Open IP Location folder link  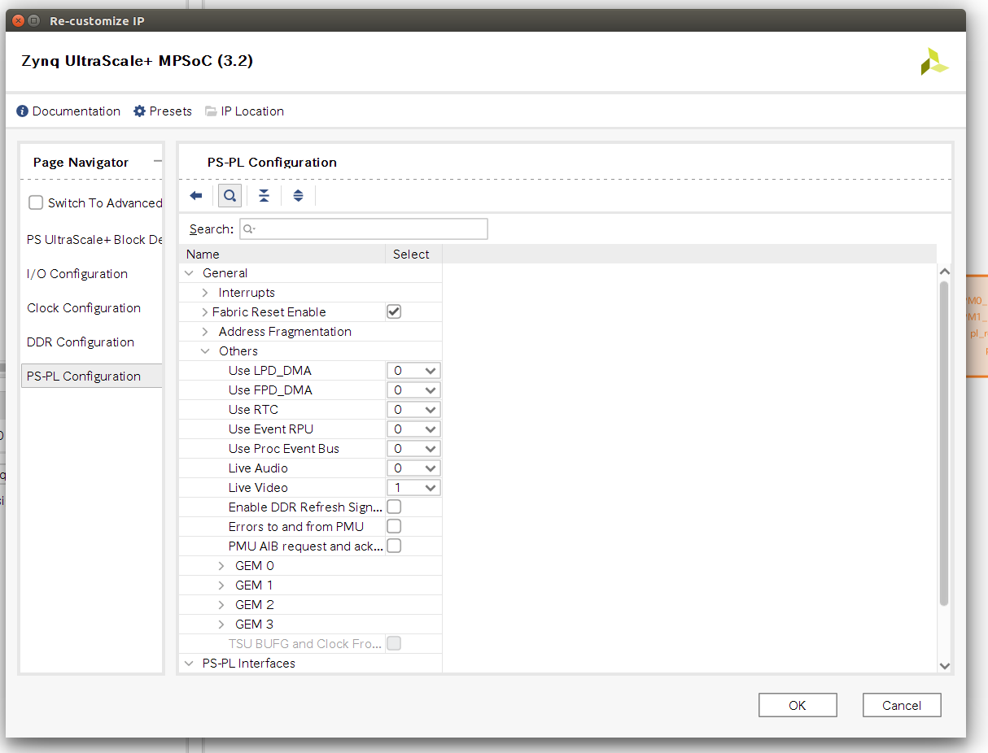pos(244,111)
